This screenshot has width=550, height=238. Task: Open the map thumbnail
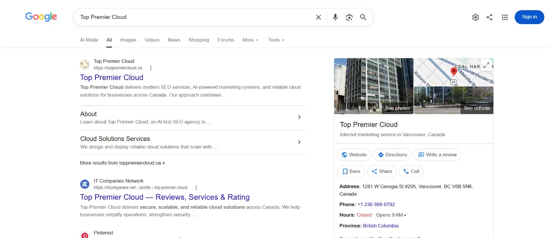(454, 72)
